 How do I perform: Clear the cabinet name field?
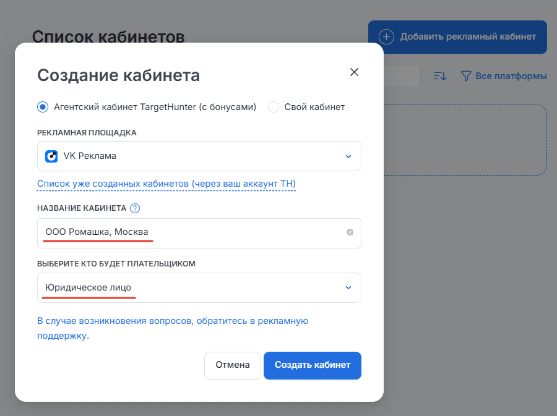coord(350,232)
